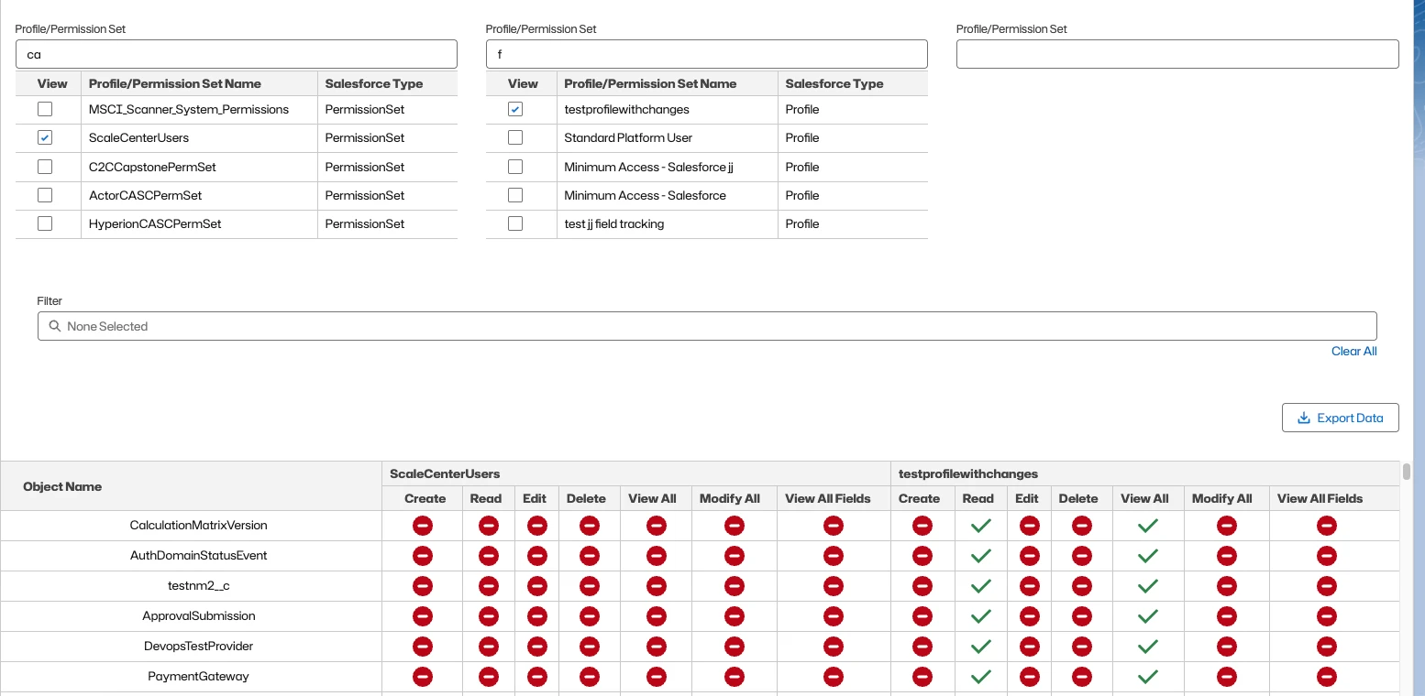Check the MSCI_Scanner_System_Permissions View checkbox
Viewport: 1425px width, 696px height.
click(x=45, y=109)
